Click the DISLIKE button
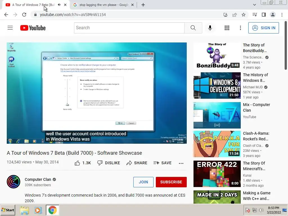This screenshot has width=288, height=216. pos(109,163)
